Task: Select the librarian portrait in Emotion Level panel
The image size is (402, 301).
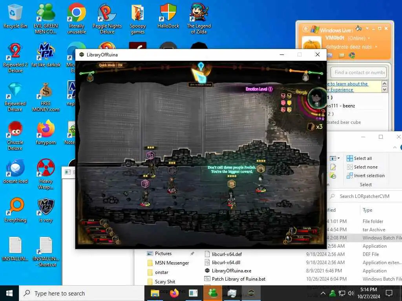Action: click(x=316, y=99)
